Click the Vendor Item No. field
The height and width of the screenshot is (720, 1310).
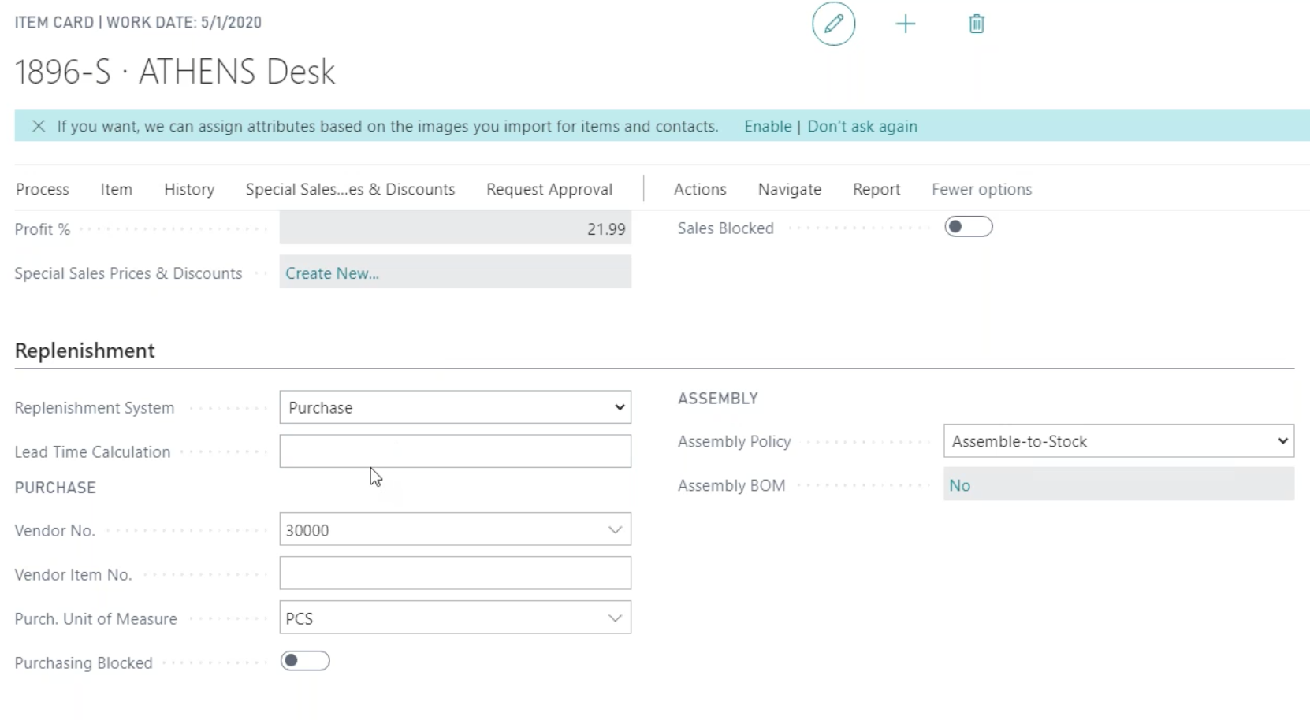455,573
